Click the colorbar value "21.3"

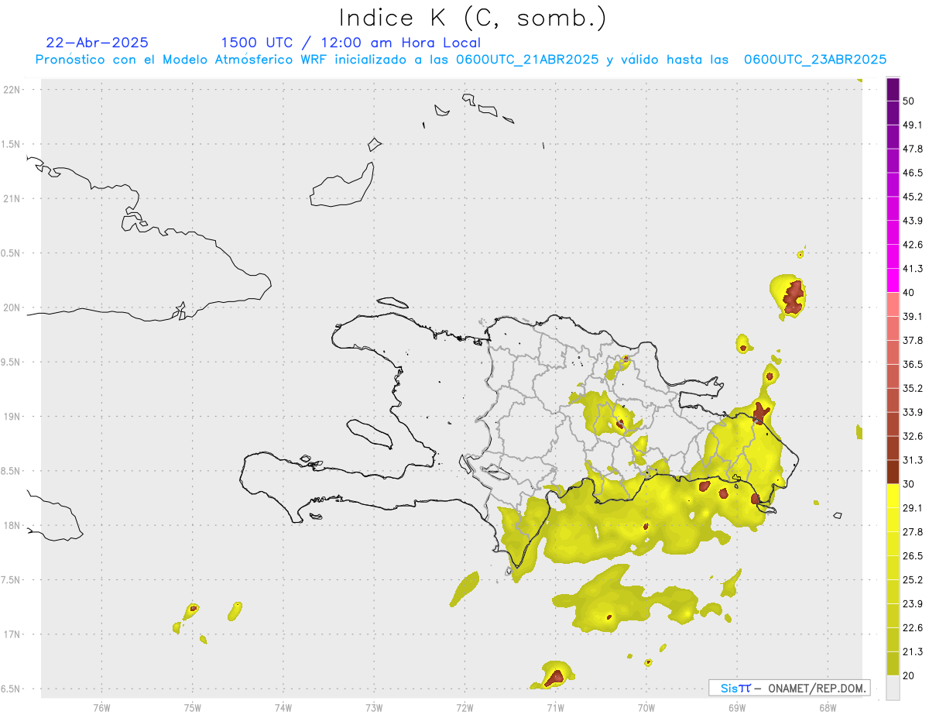tap(913, 652)
